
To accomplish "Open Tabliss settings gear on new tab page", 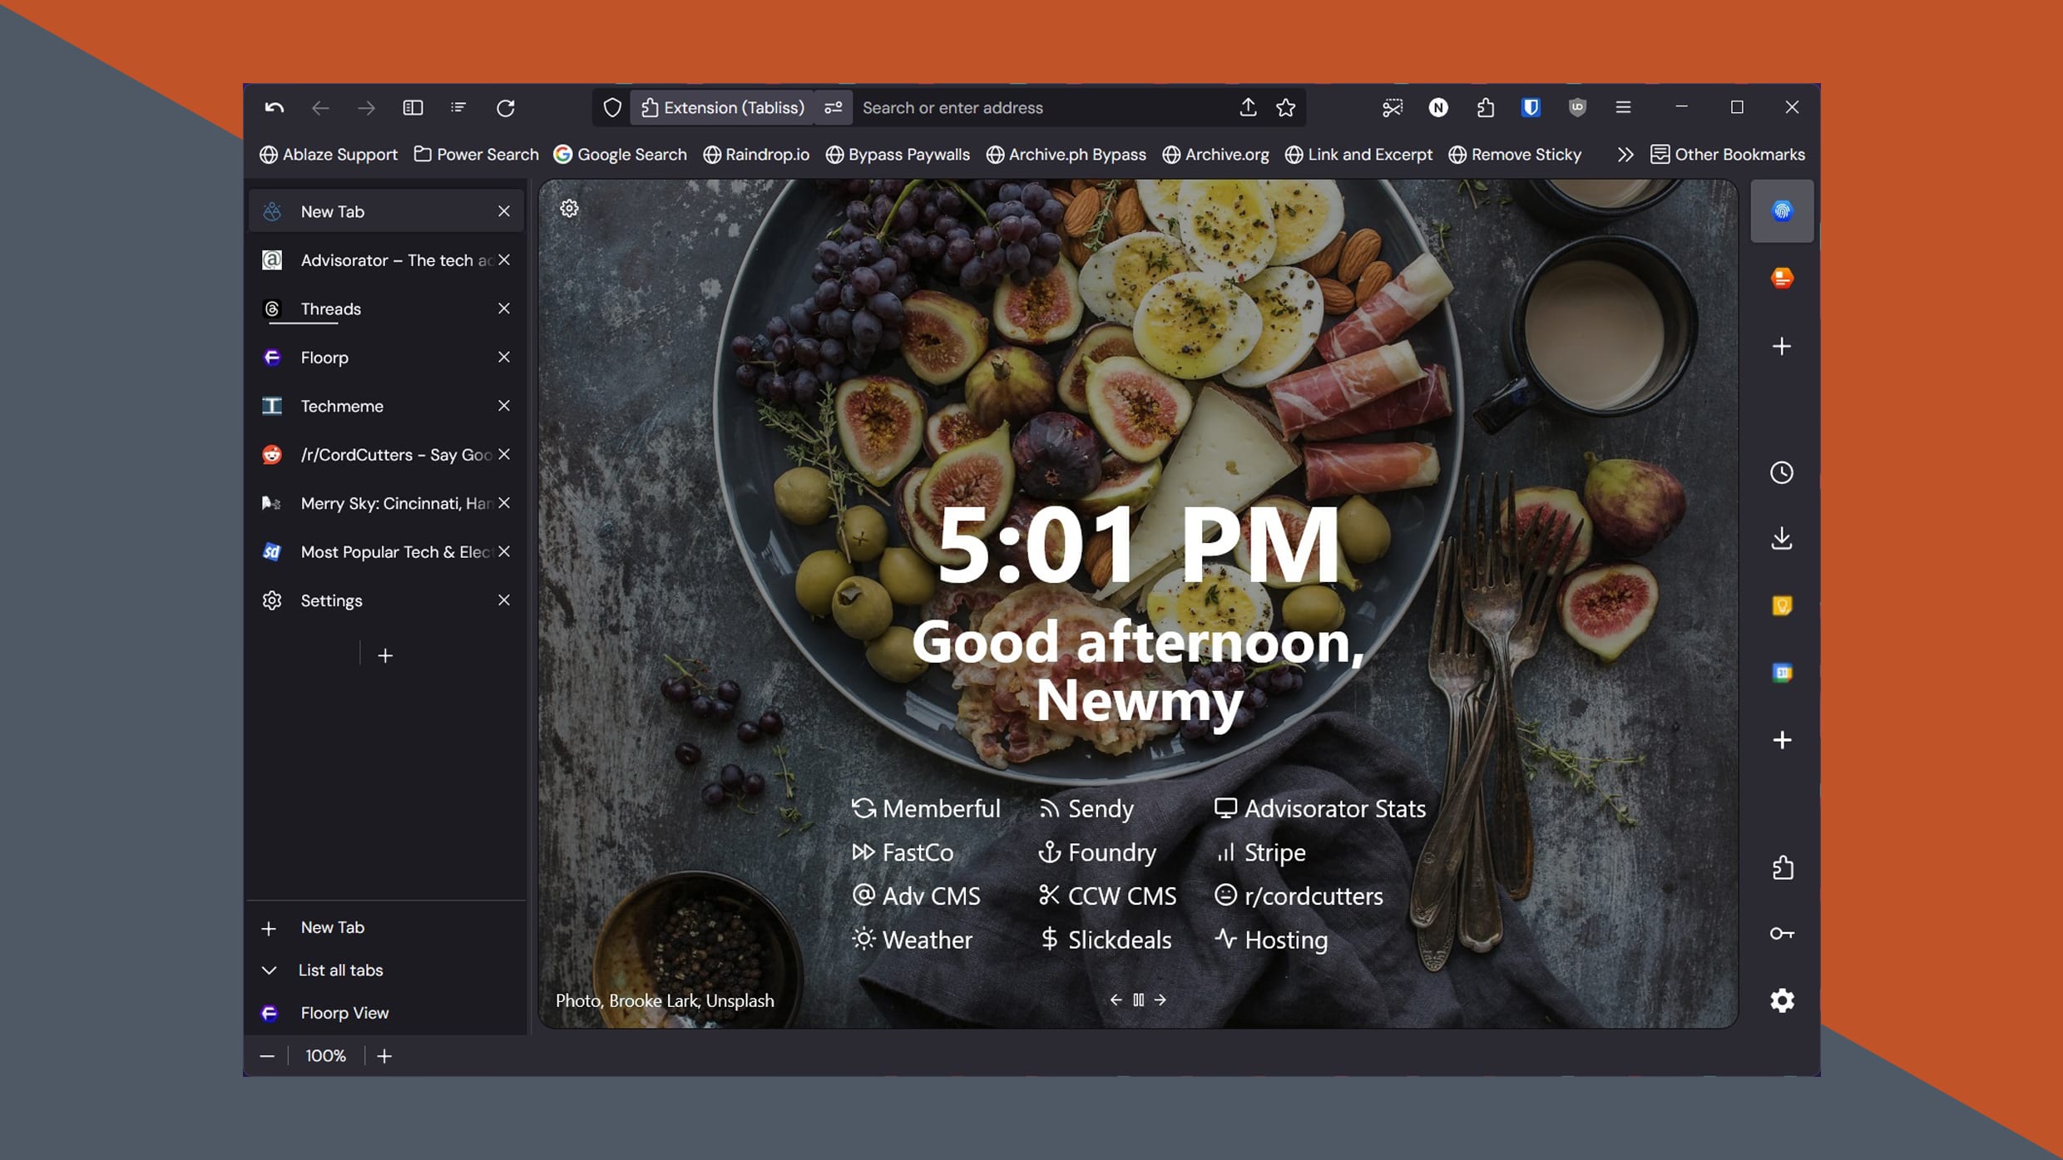I will [569, 208].
